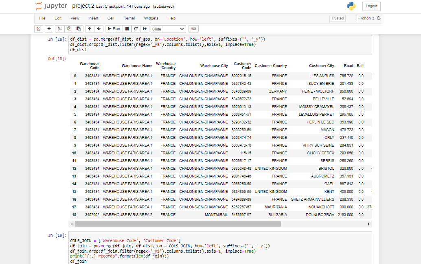Open the View menu
421x264 pixels.
[75, 18]
